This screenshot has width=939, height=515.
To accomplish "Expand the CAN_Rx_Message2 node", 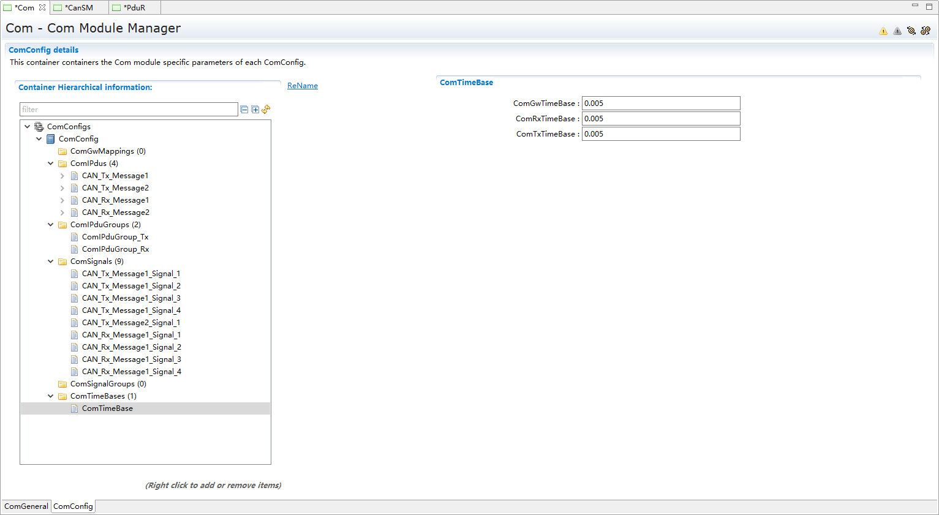I will tap(62, 212).
